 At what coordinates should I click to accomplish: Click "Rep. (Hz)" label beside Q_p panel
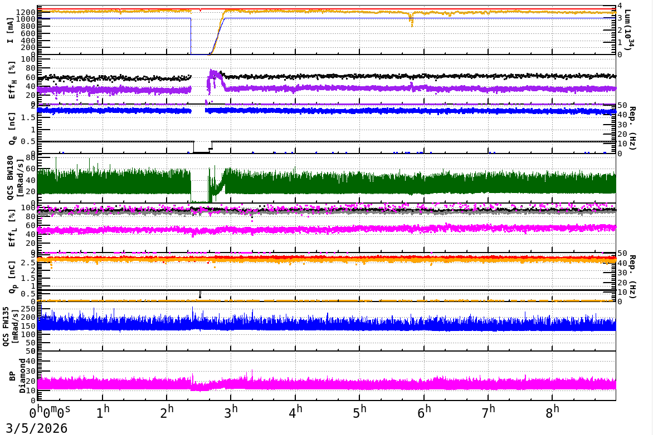pyautogui.click(x=632, y=276)
